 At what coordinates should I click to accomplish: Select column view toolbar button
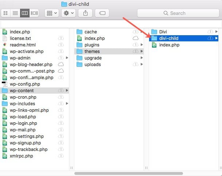coord(25,13)
